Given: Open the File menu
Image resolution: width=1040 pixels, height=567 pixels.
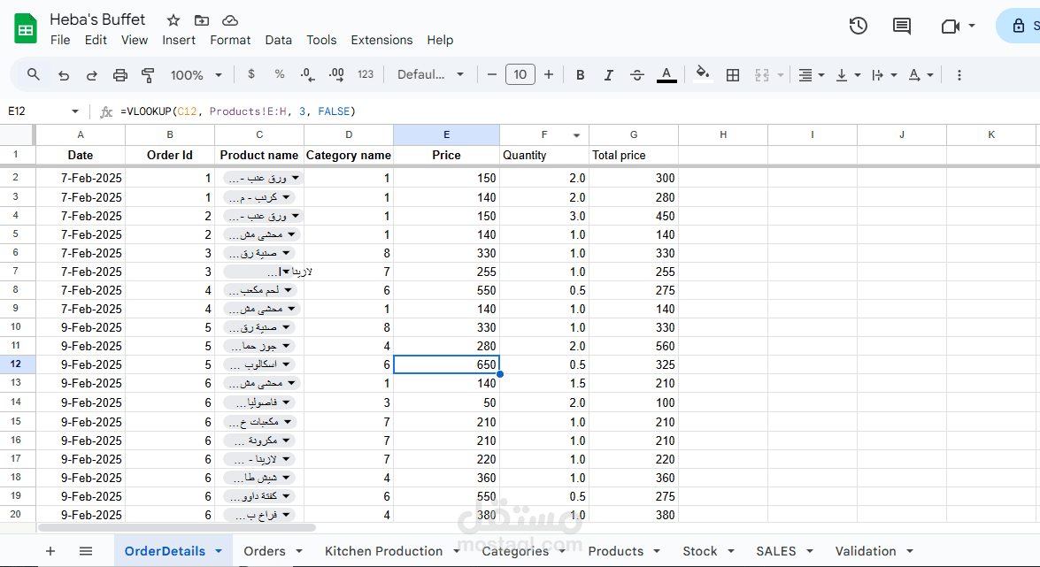Looking at the screenshot, I should [59, 40].
